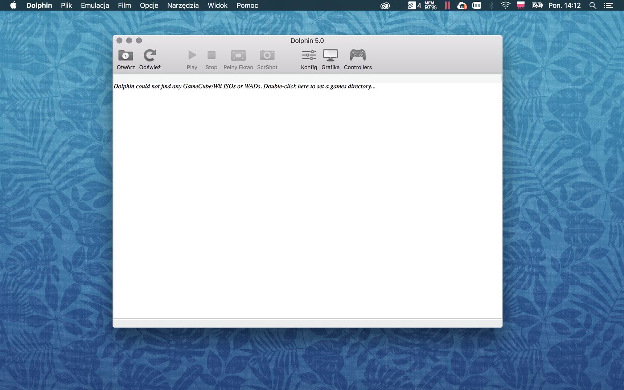Viewport: 624px width, 390px height.
Task: Click the cloud home menu bar icon
Action: 462,5
